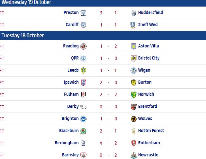The width and height of the screenshot is (206, 159).
Task: Select the Bristol City team name
Action: click(149, 58)
